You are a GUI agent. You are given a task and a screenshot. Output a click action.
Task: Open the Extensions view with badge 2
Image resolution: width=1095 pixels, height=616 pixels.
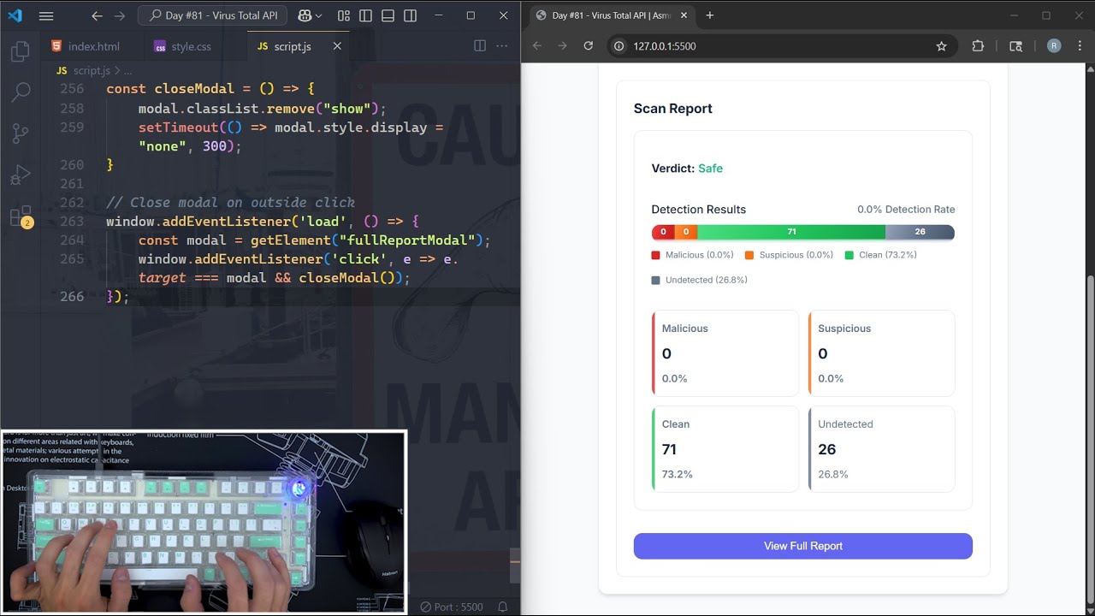pos(21,216)
